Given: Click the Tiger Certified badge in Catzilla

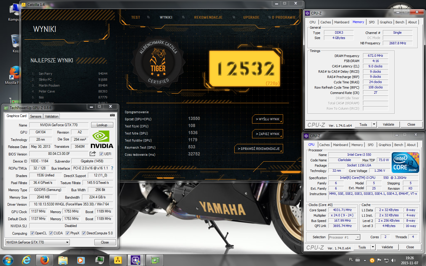Looking at the screenshot, I should coord(159,63).
